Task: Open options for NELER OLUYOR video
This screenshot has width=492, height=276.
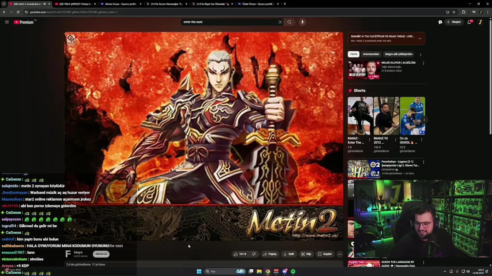Action: pos(423,63)
